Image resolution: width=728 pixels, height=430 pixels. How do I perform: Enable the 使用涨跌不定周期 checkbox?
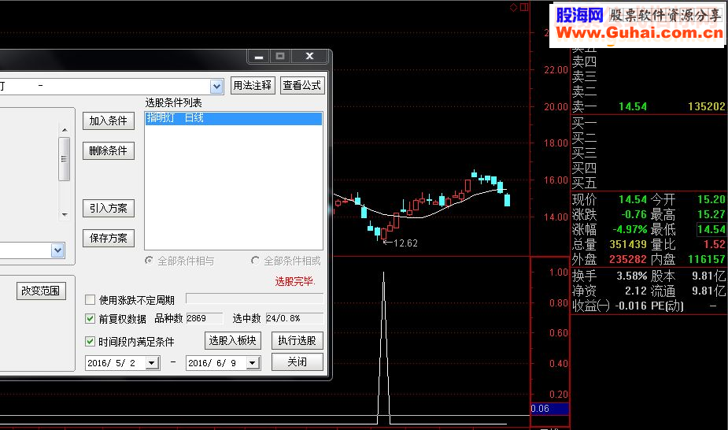click(90, 300)
